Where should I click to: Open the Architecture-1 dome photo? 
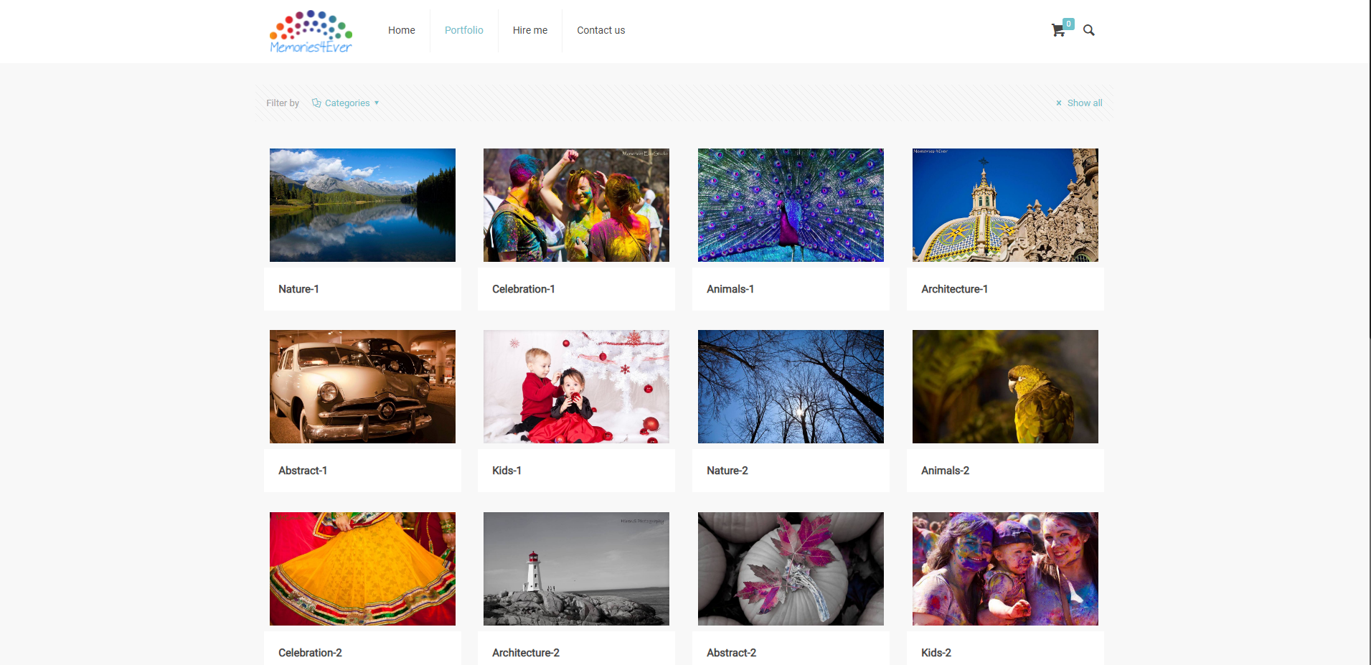[x=1004, y=205]
